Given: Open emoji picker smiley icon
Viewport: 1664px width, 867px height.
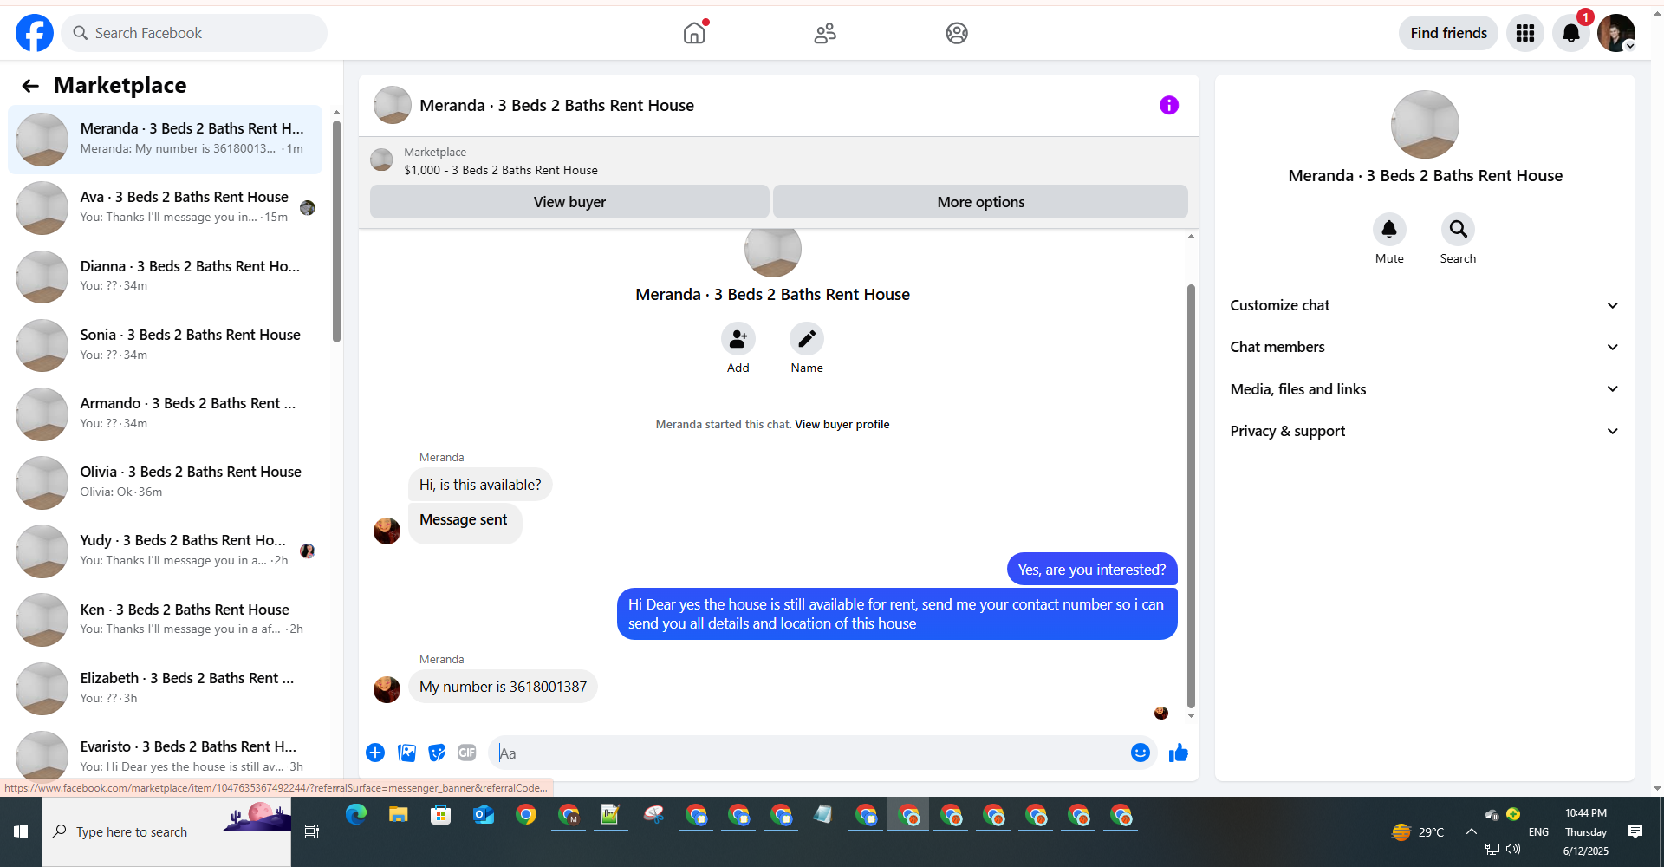Looking at the screenshot, I should 1141,753.
